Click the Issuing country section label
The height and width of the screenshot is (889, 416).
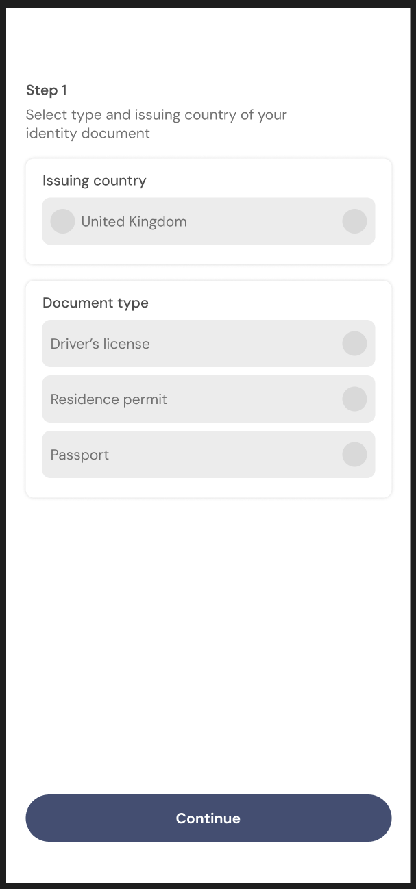[95, 181]
